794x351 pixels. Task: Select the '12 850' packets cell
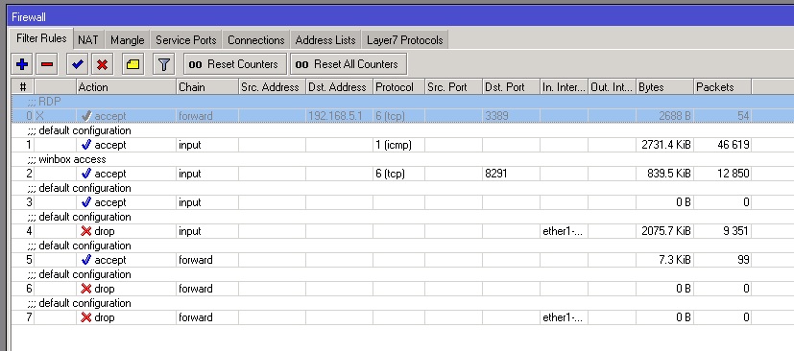pos(723,174)
